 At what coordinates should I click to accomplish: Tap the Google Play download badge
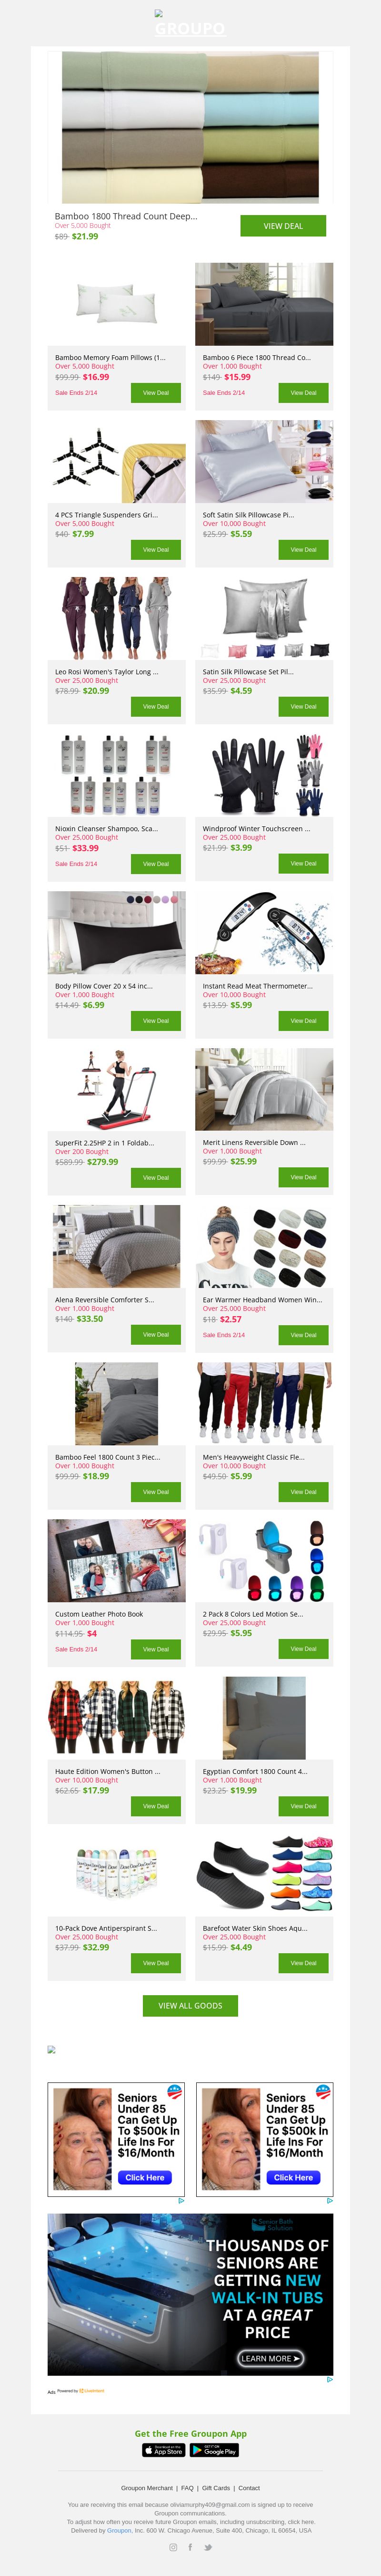[x=214, y=2450]
